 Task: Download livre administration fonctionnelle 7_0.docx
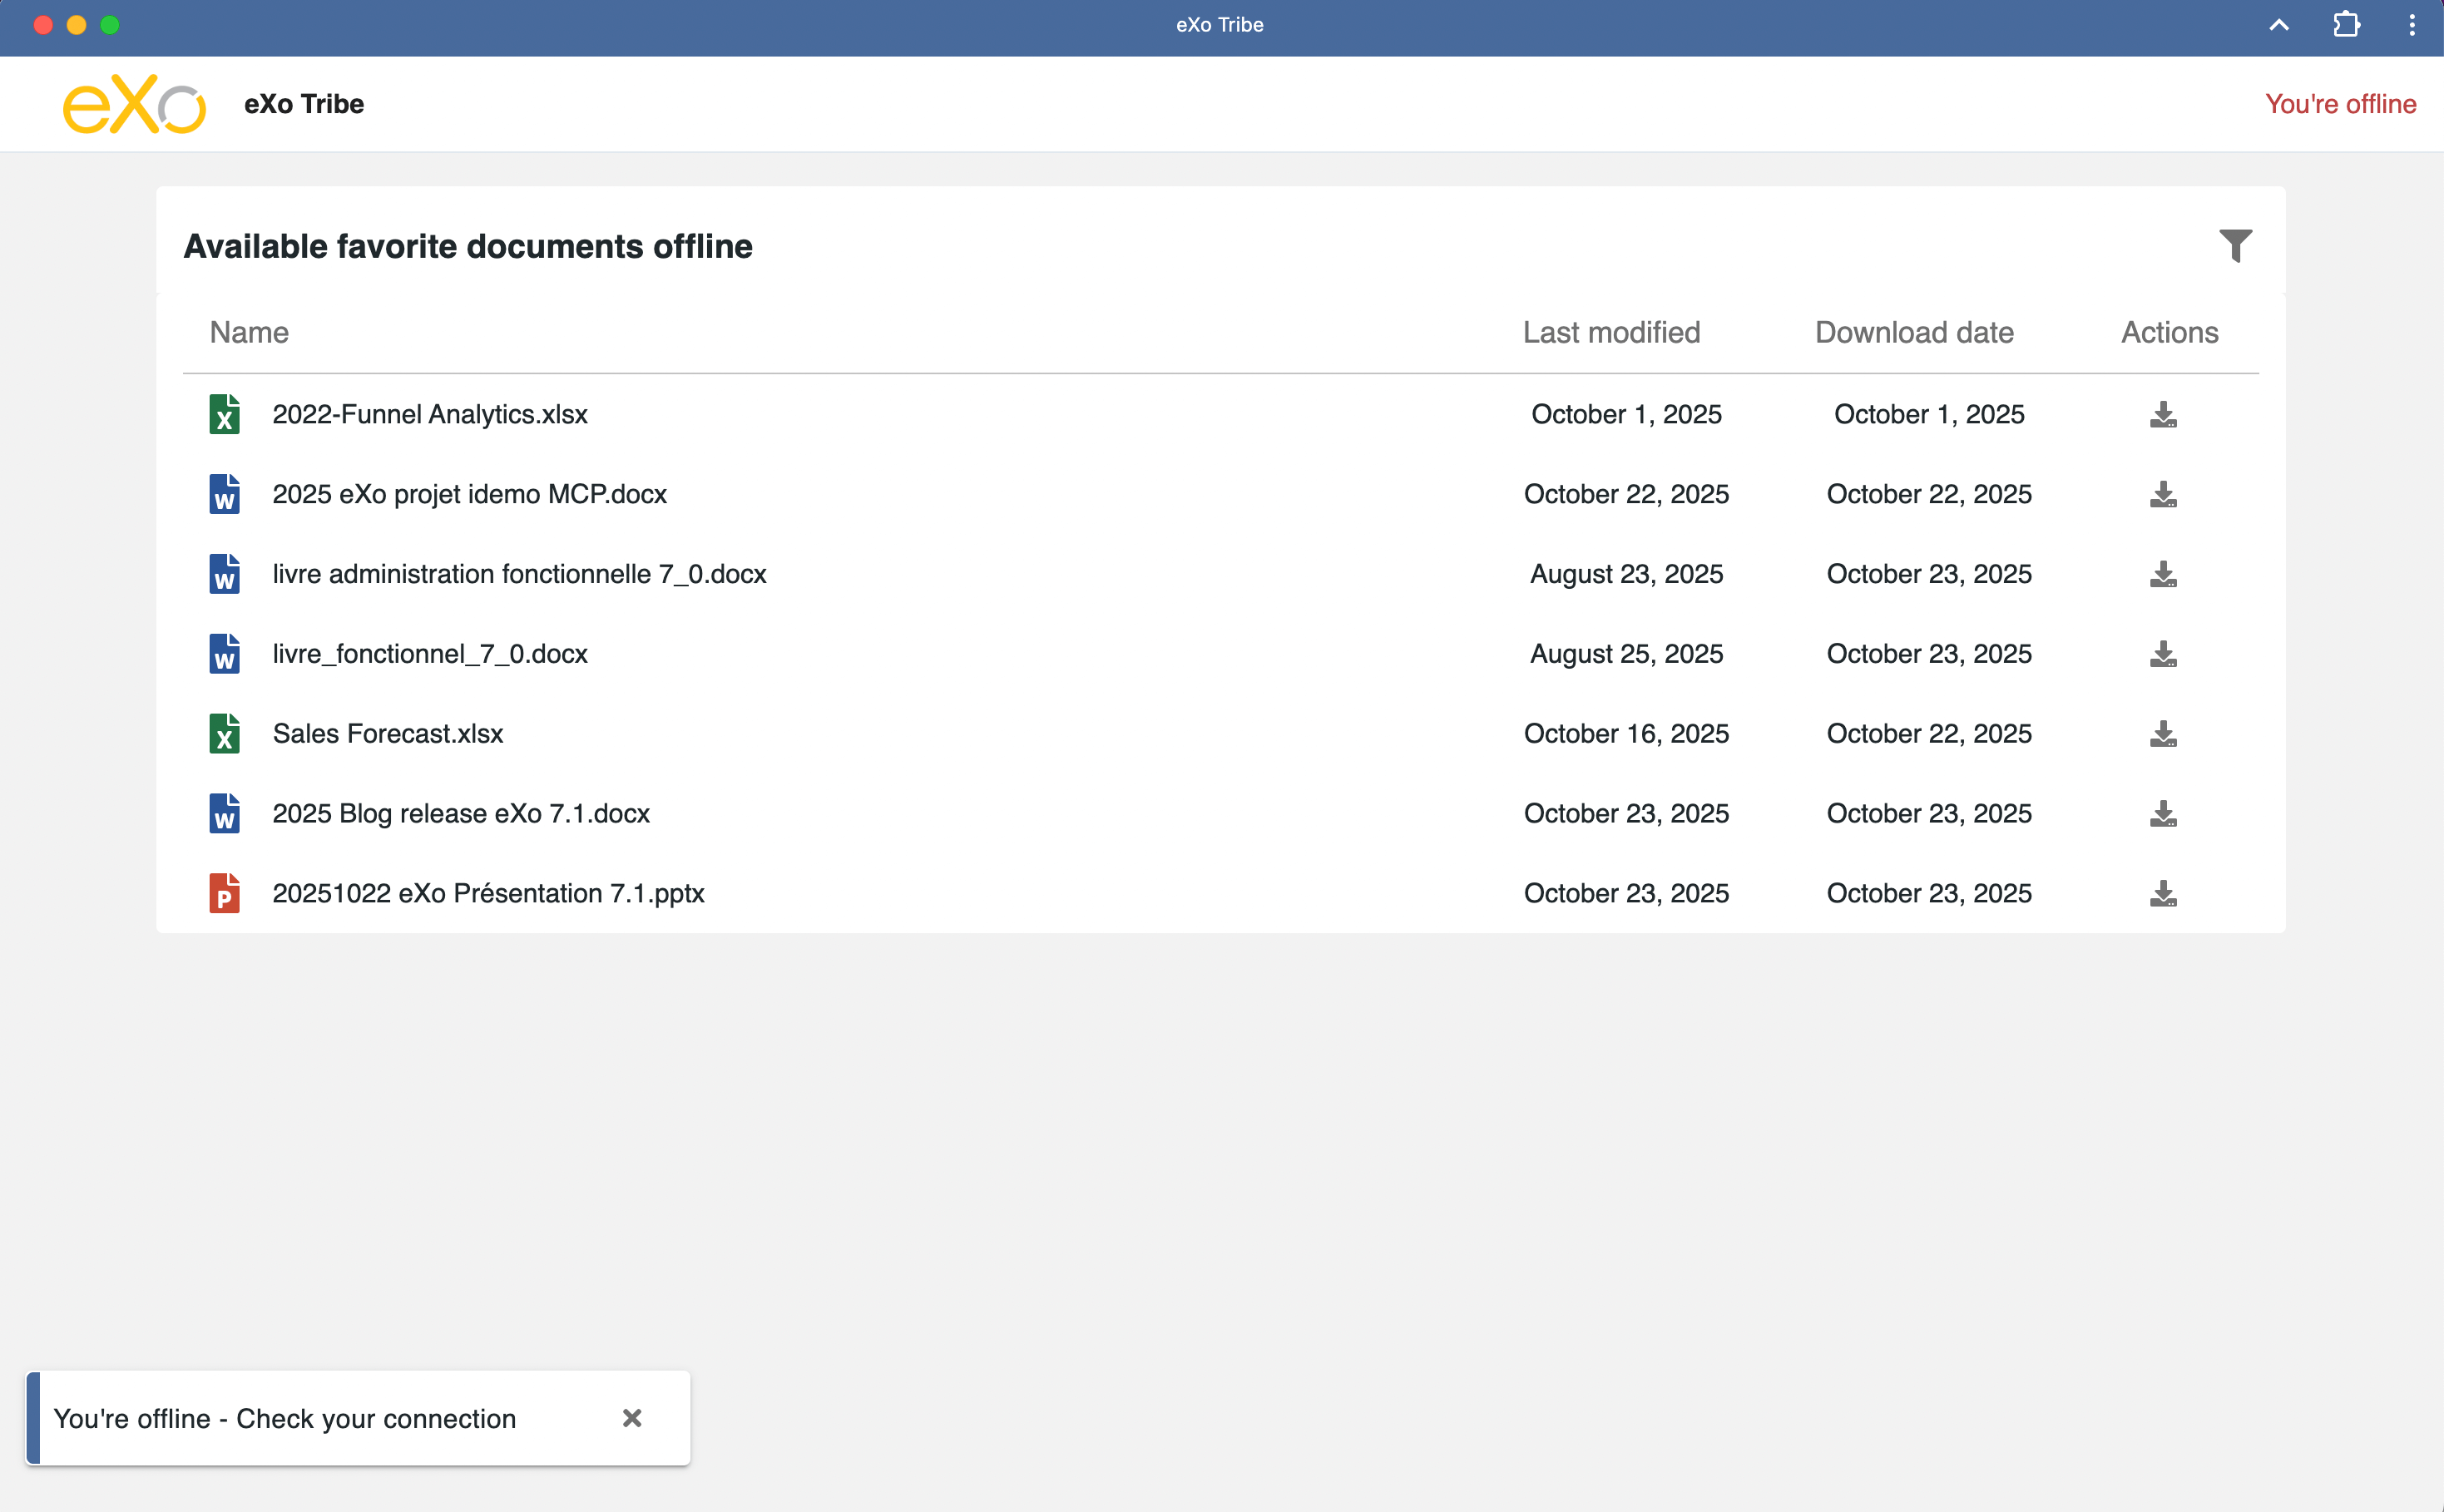pos(2163,574)
